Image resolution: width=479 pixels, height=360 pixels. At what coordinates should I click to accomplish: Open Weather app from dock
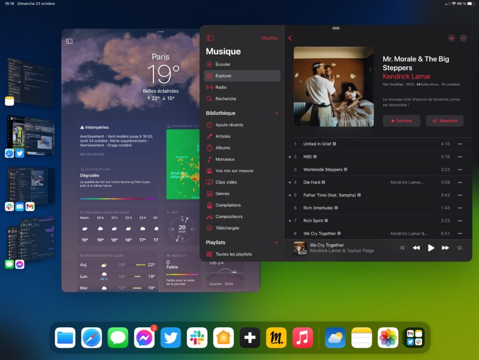click(335, 338)
